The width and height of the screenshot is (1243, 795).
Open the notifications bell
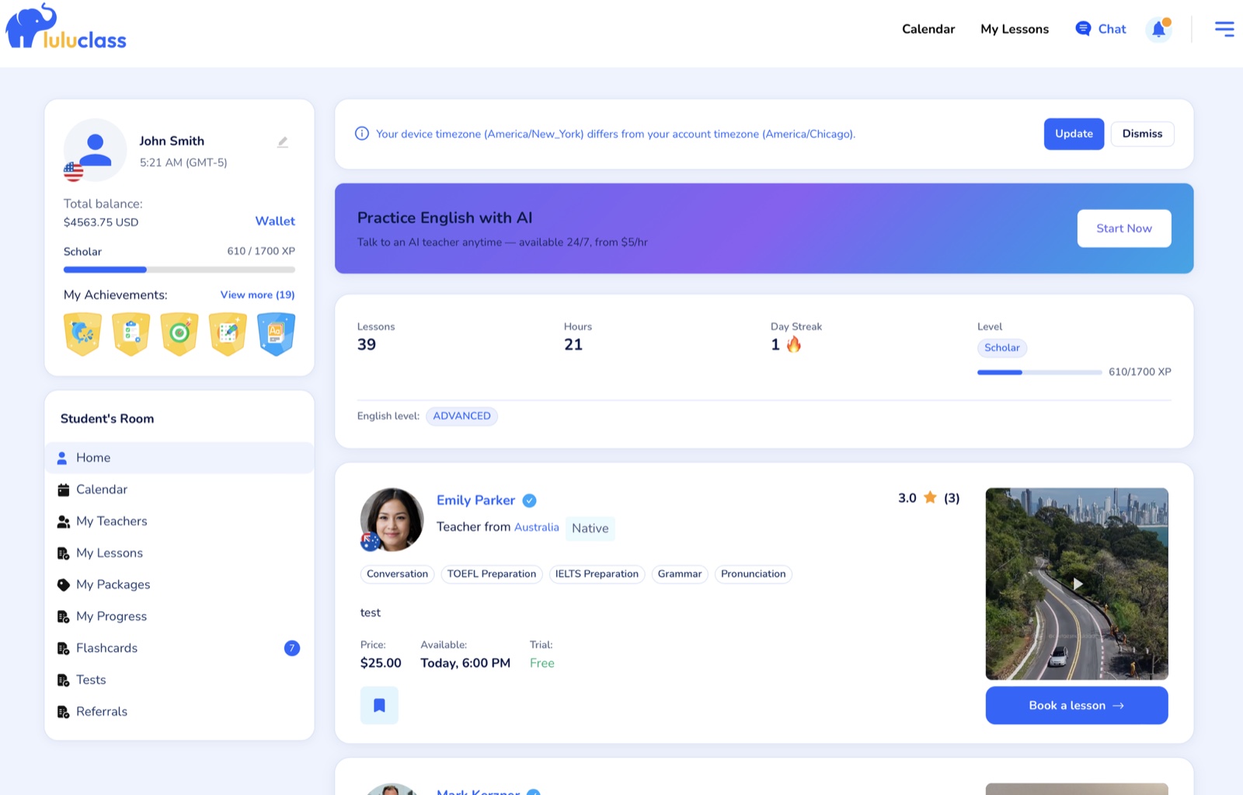[x=1158, y=30]
